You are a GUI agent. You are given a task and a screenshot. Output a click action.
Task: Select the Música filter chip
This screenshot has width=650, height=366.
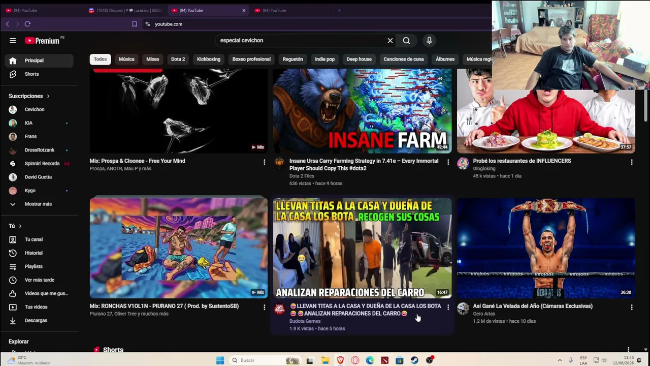[126, 59]
